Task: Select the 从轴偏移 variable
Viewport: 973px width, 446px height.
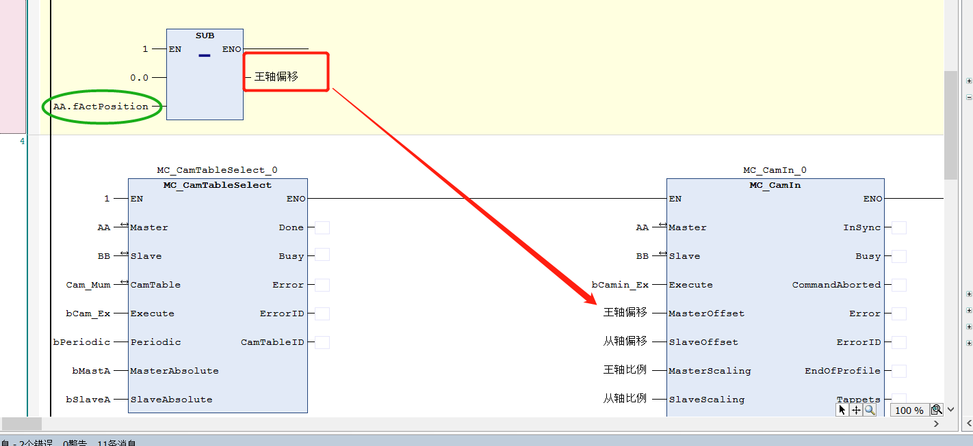Action: click(x=625, y=341)
